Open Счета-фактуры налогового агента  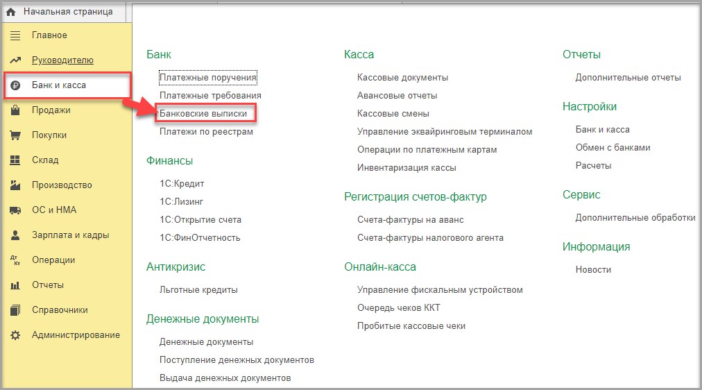(x=430, y=238)
